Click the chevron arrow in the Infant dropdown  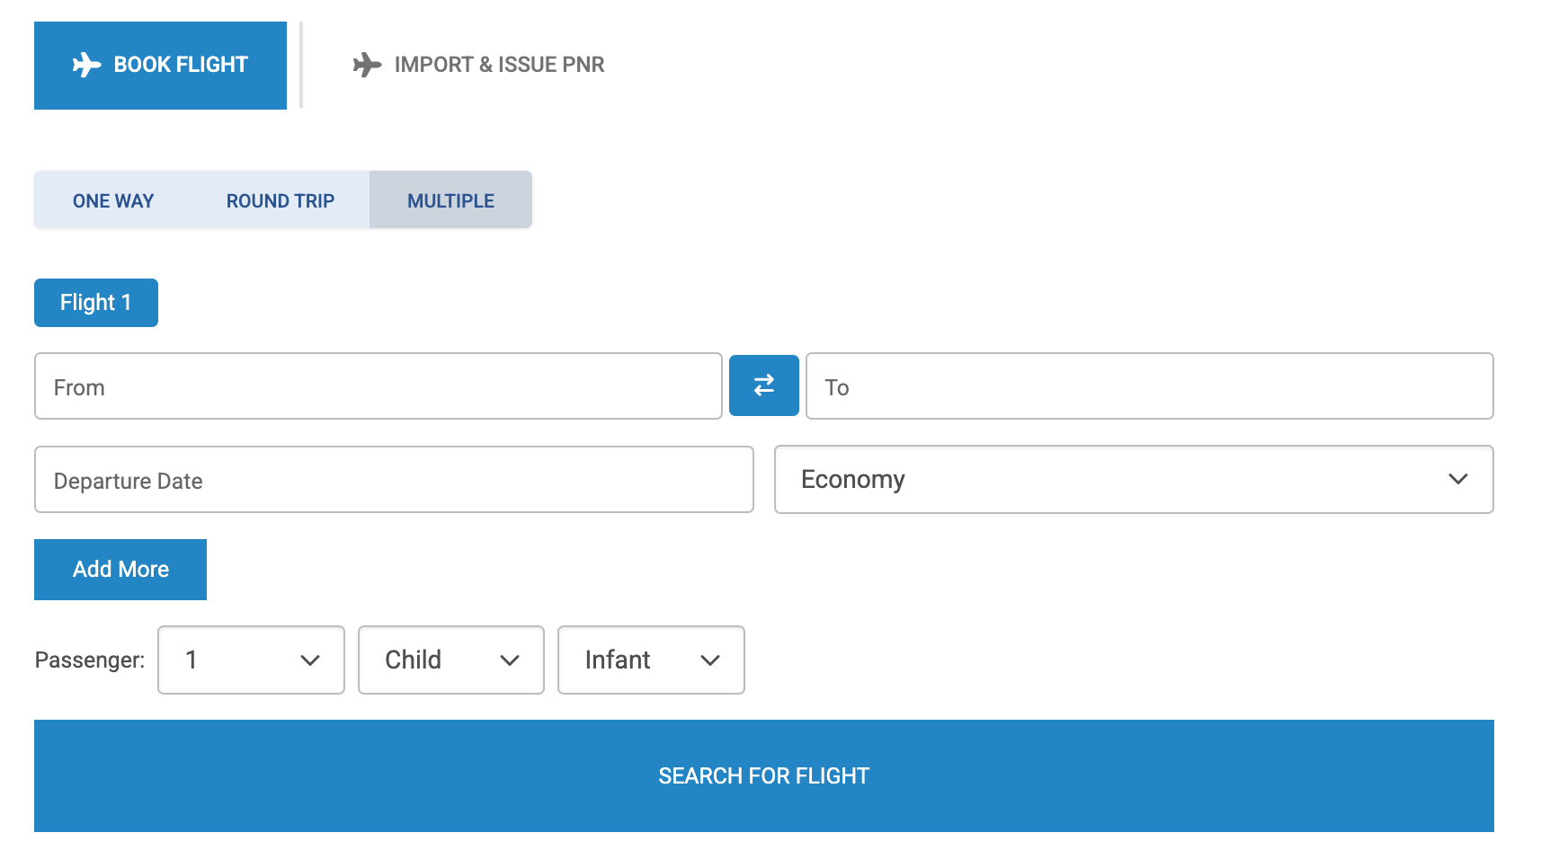[x=710, y=660]
